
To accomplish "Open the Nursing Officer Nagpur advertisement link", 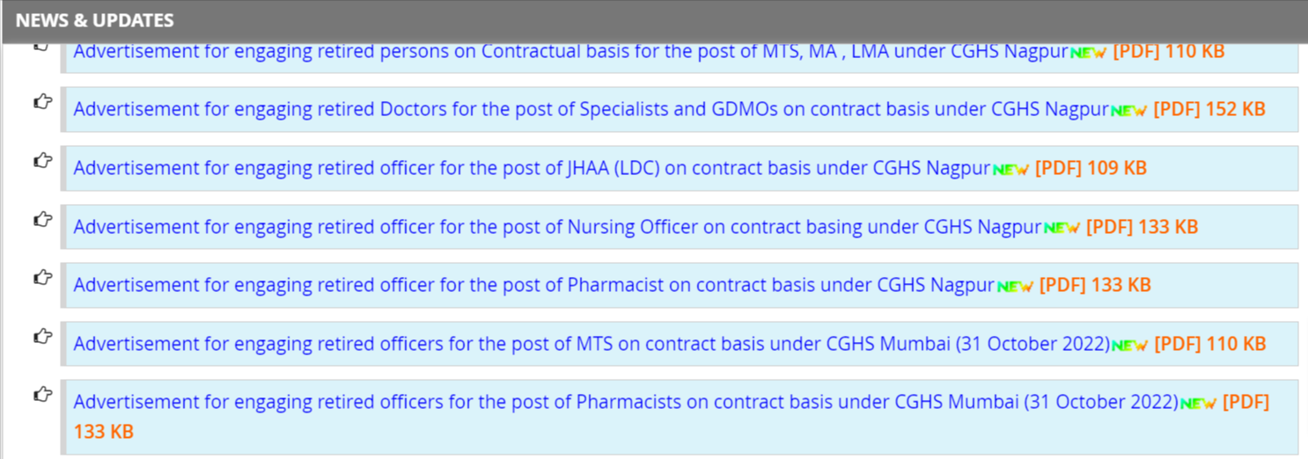I will [x=557, y=227].
